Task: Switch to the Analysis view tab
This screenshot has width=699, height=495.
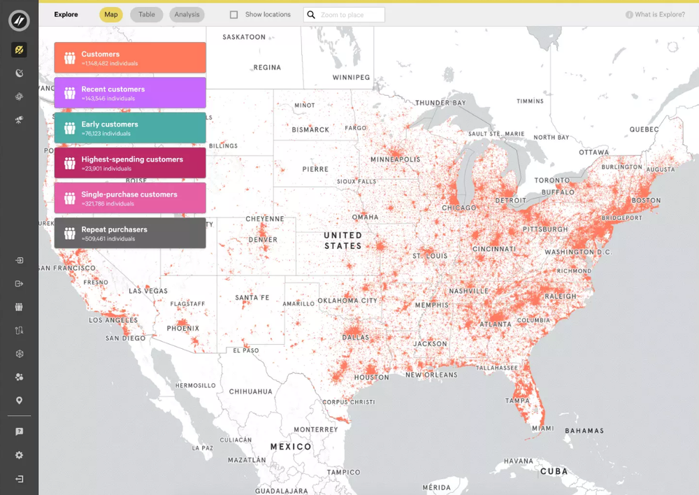Action: (187, 14)
